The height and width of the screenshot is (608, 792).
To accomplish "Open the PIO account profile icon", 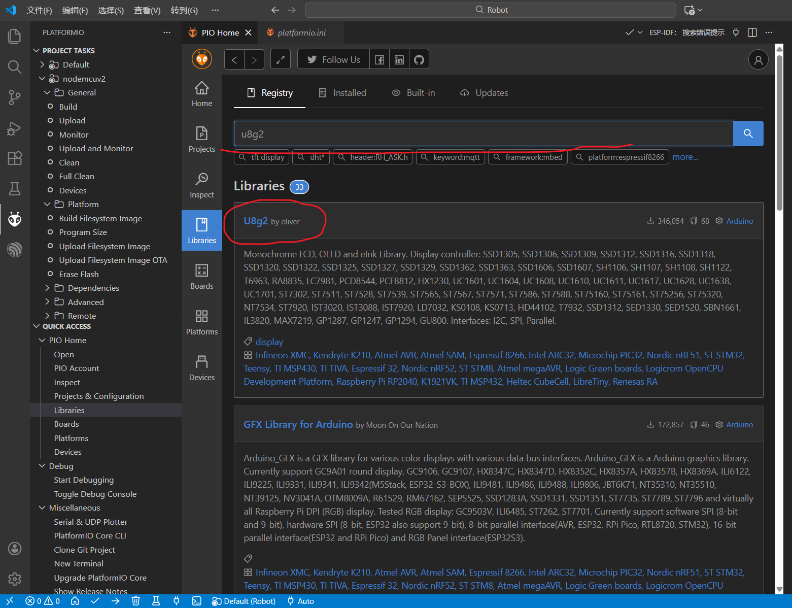I will (758, 60).
